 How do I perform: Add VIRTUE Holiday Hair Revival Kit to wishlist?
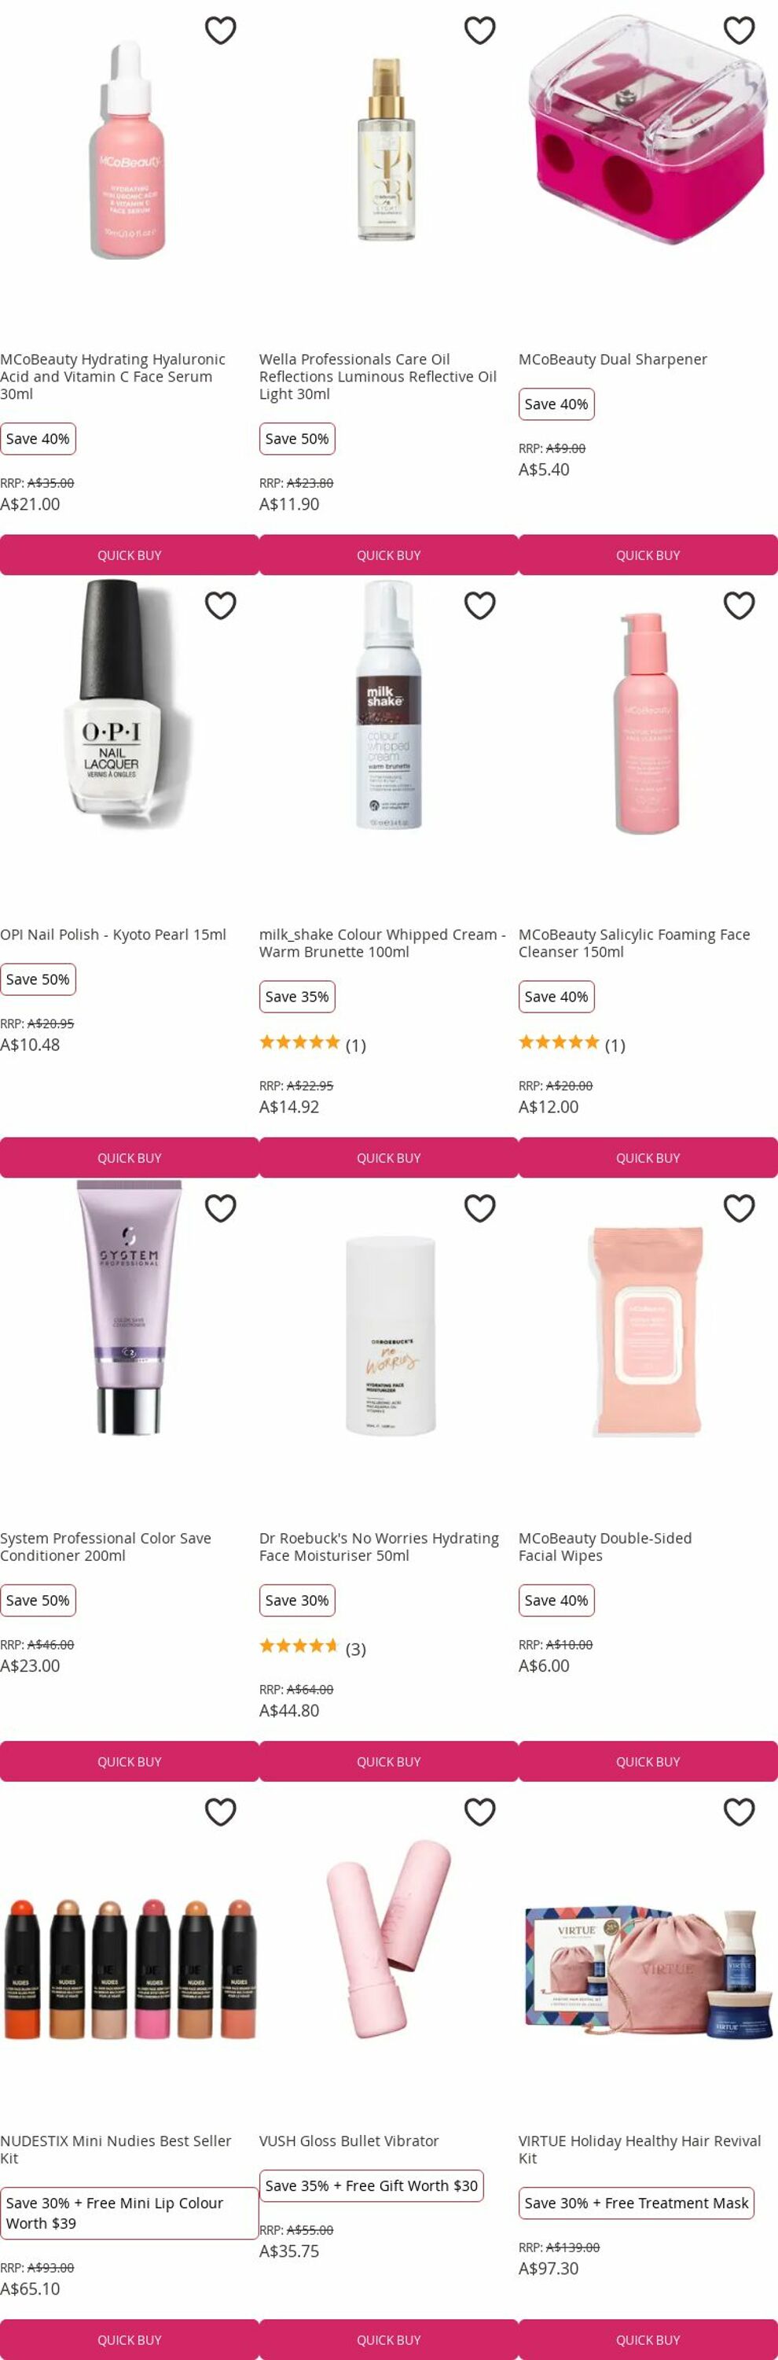pos(739,1811)
